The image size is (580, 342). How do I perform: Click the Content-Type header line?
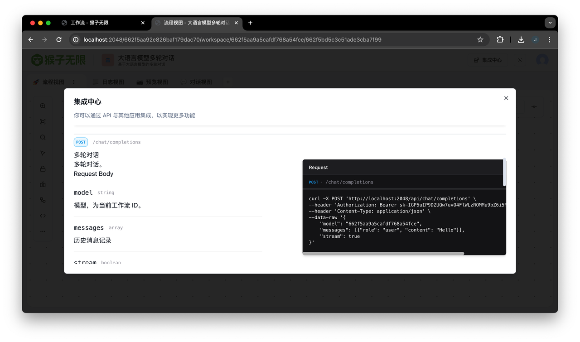click(369, 211)
